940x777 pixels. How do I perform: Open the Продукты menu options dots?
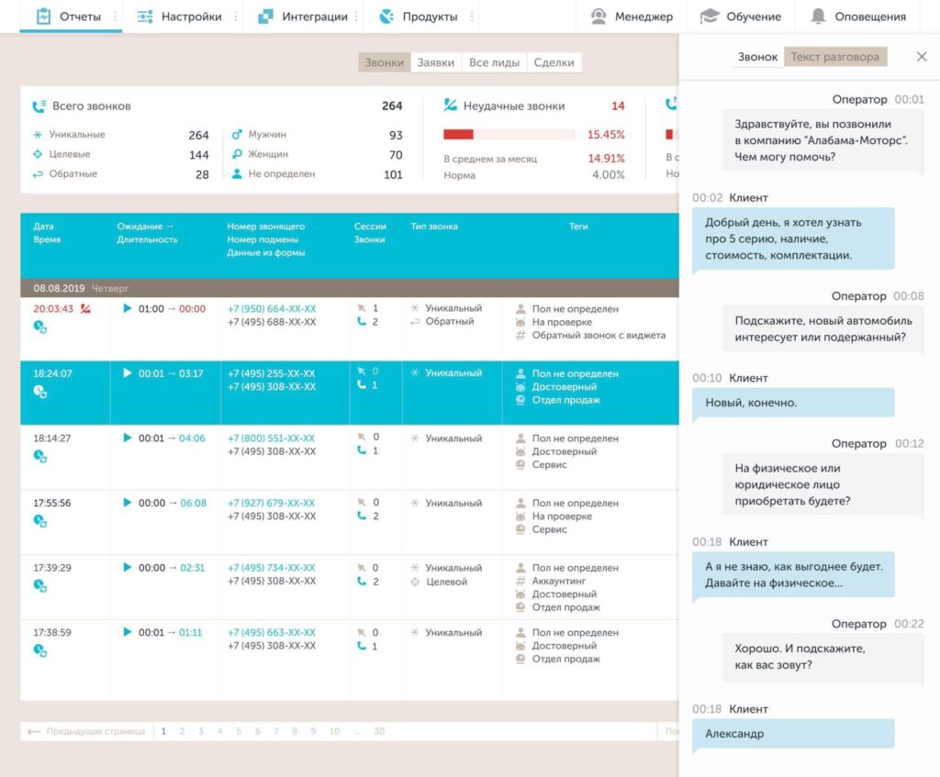tap(471, 17)
